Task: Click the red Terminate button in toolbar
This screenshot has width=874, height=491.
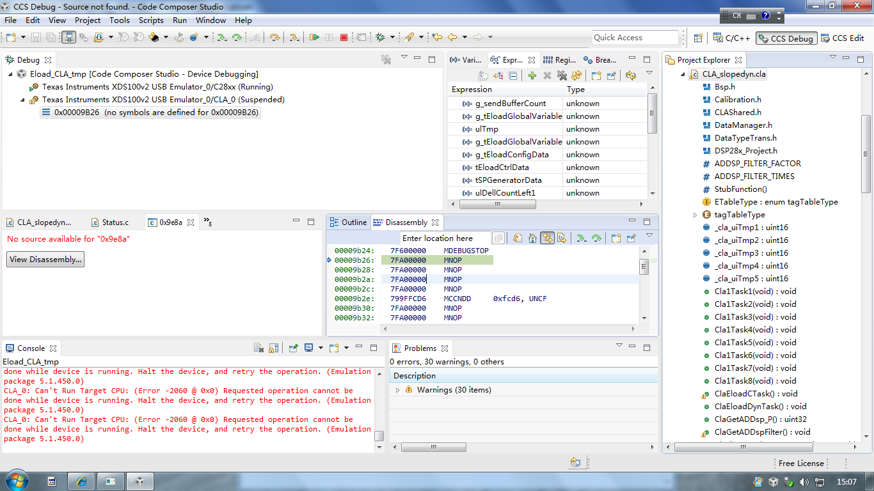Action: (x=344, y=38)
